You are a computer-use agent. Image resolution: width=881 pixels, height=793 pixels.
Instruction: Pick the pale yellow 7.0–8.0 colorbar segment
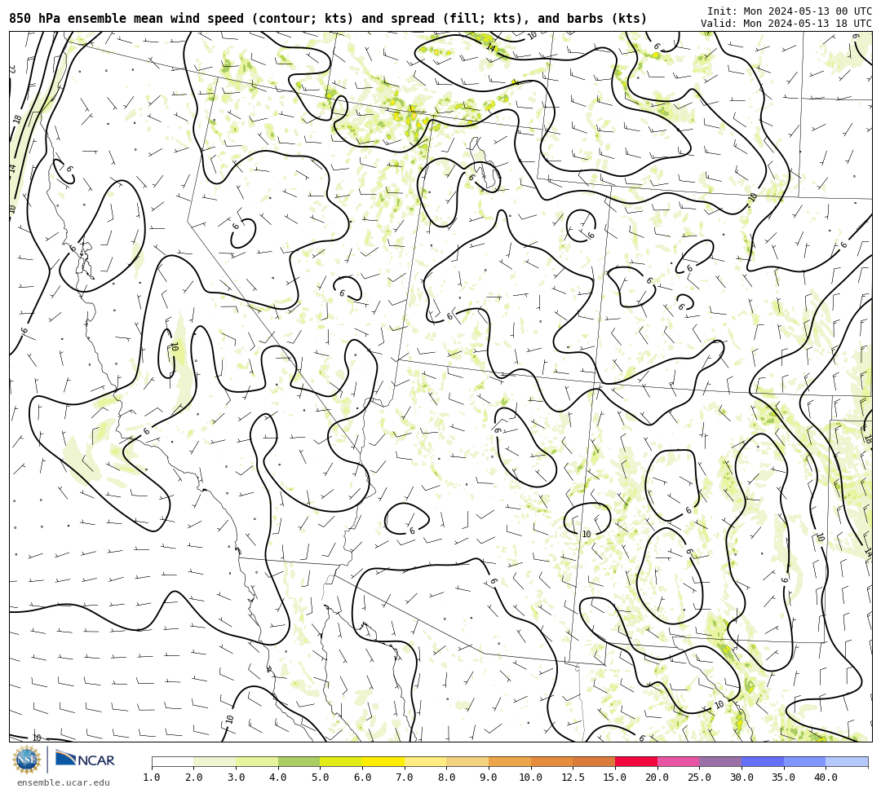click(425, 761)
